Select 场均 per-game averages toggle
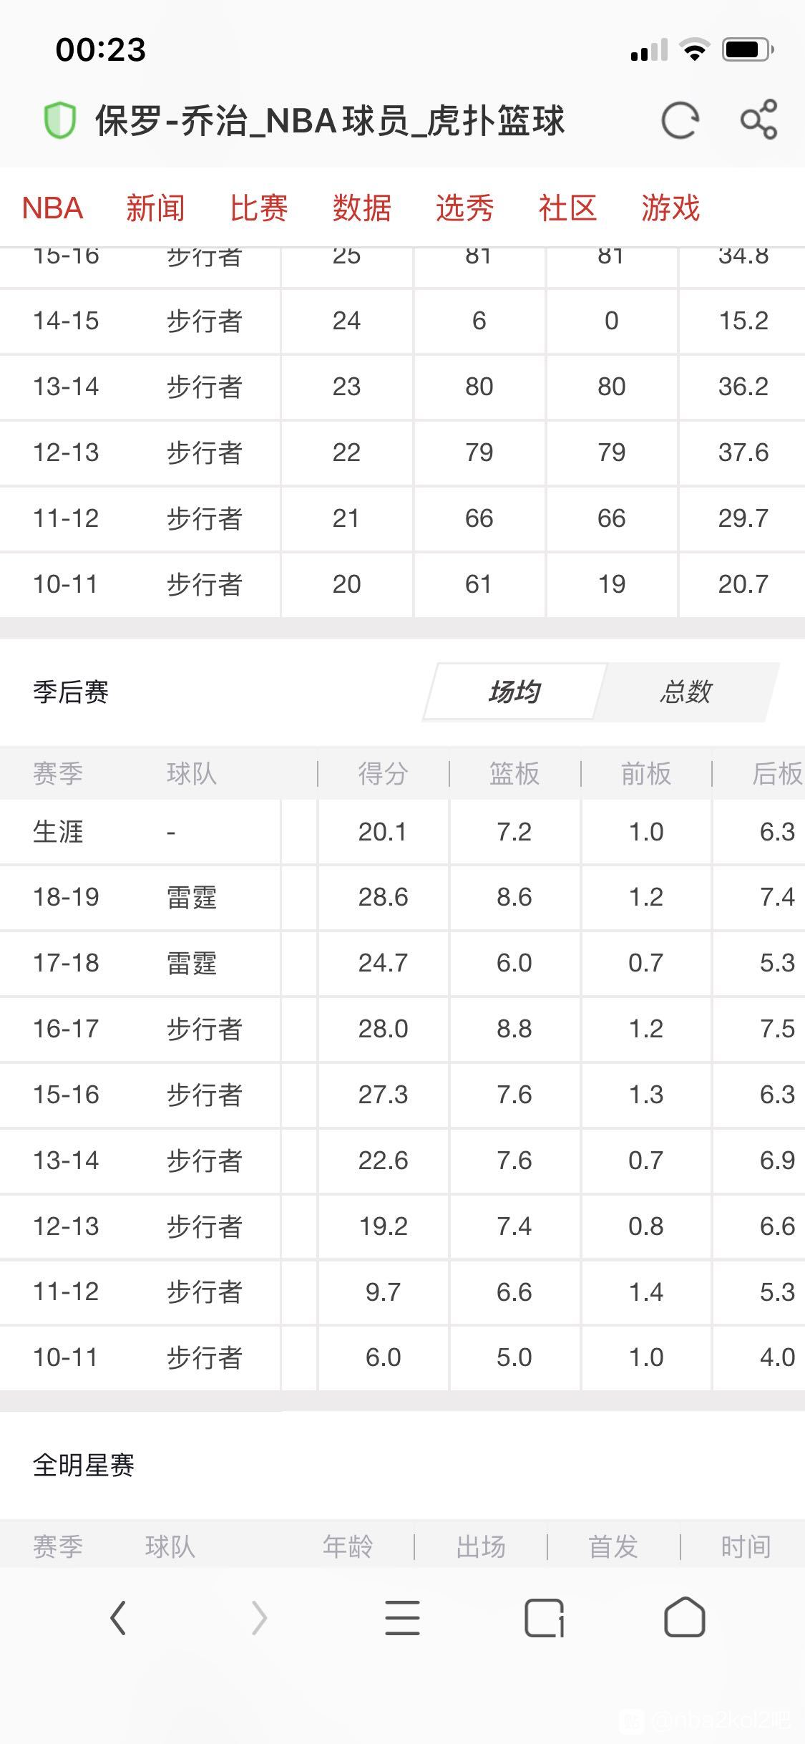Screen dimensions: 805x1744 coord(514,692)
